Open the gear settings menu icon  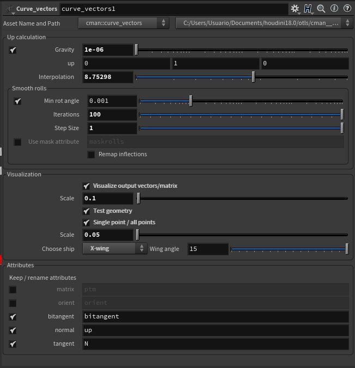295,9
